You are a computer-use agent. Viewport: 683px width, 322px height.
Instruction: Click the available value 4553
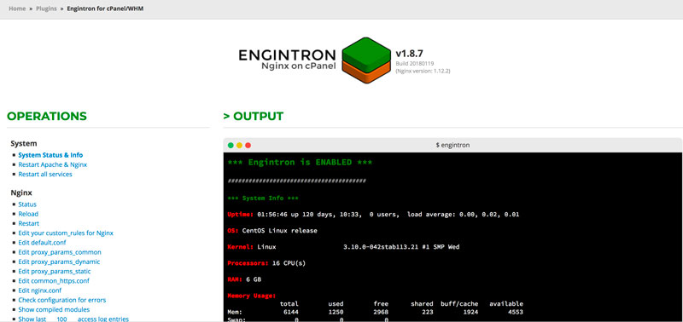tap(516, 312)
